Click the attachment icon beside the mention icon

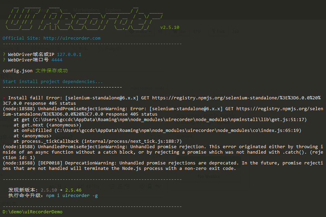(150, 186)
